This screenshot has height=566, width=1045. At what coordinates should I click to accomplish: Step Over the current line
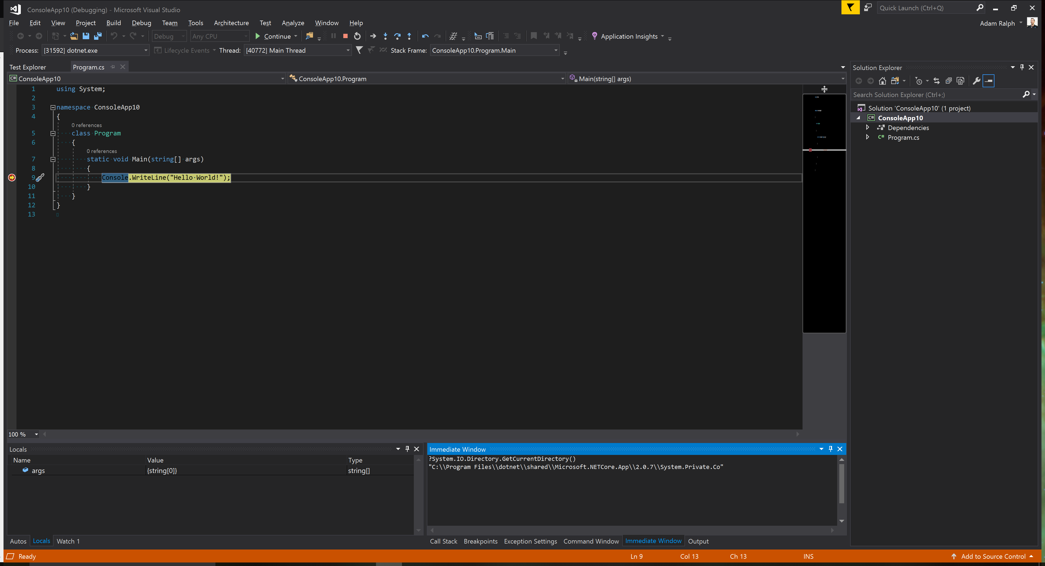click(x=397, y=36)
